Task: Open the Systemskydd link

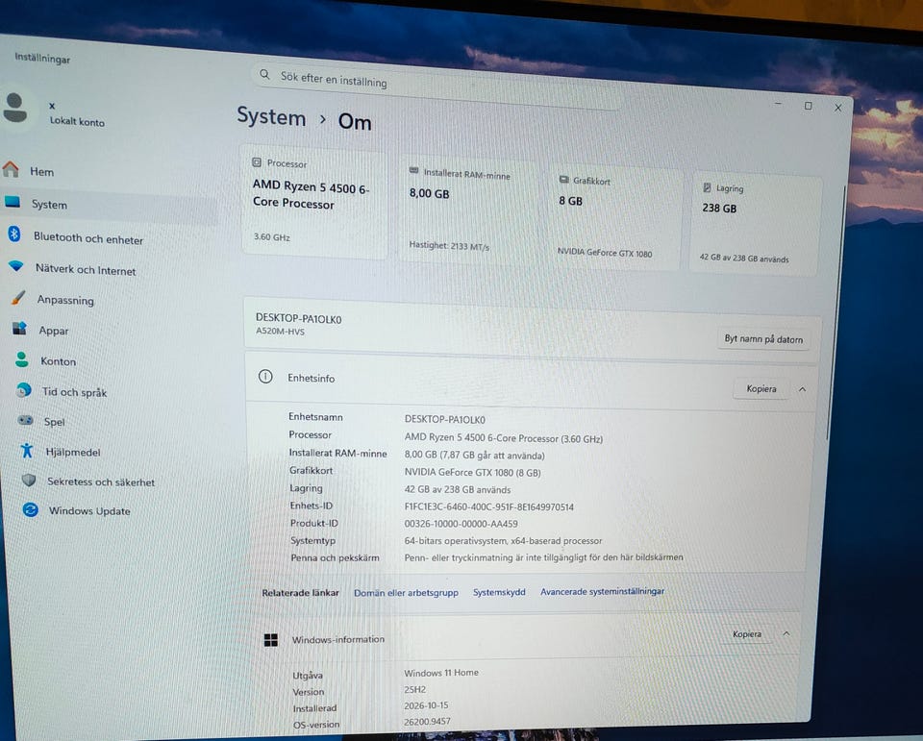Action: tap(499, 592)
